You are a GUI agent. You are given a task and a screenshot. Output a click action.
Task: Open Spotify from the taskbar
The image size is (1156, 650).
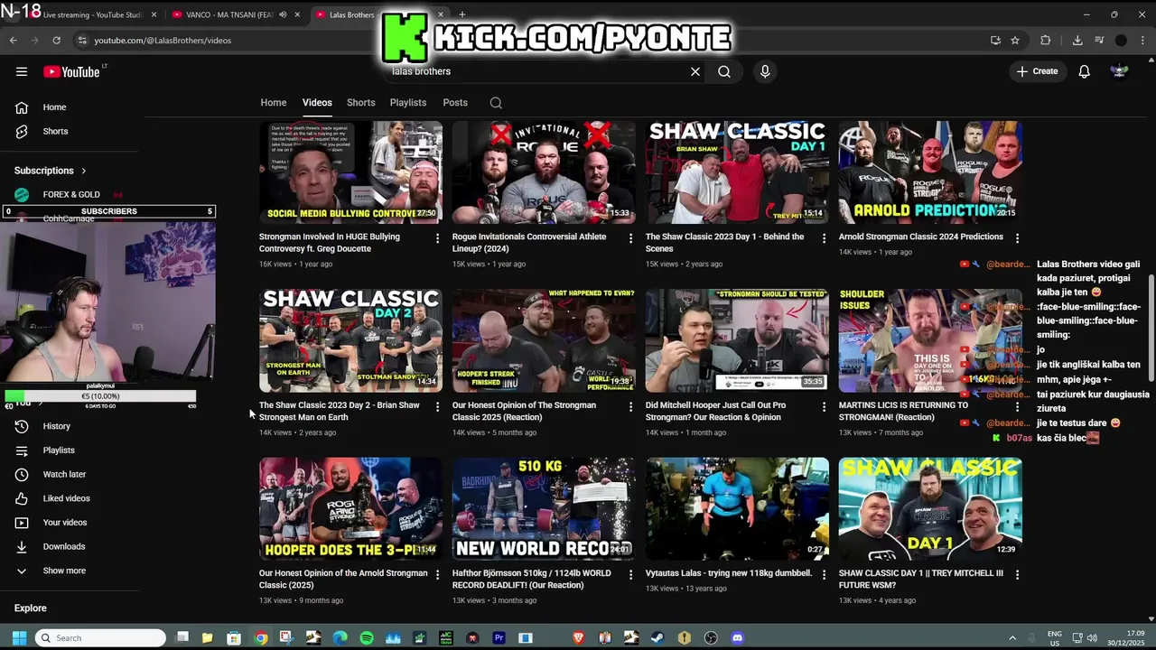click(x=367, y=638)
